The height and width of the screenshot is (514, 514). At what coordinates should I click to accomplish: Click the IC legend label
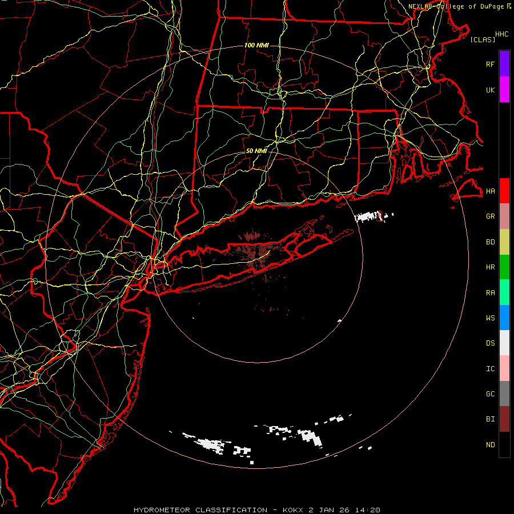[491, 369]
